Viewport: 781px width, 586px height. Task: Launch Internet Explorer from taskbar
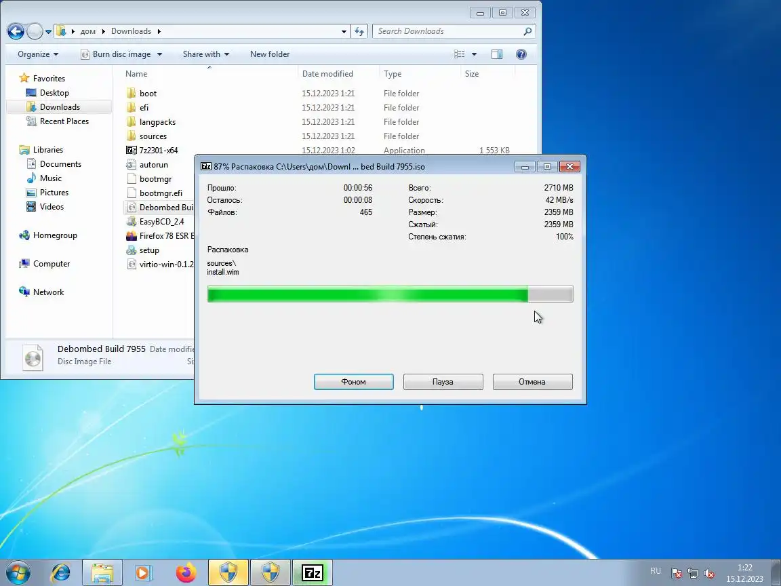(x=61, y=573)
